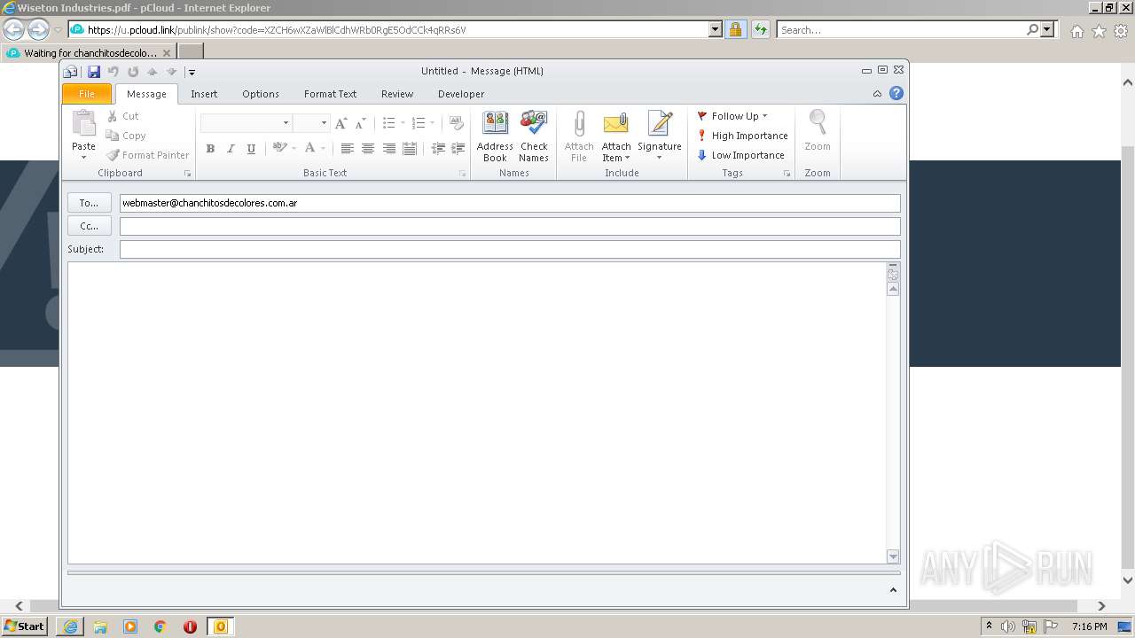Viewport: 1135px width, 638px height.
Task: Toggle Underline formatting
Action: (x=251, y=149)
